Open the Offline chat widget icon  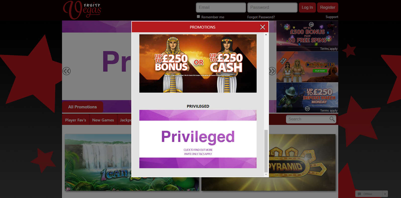(x=359, y=194)
